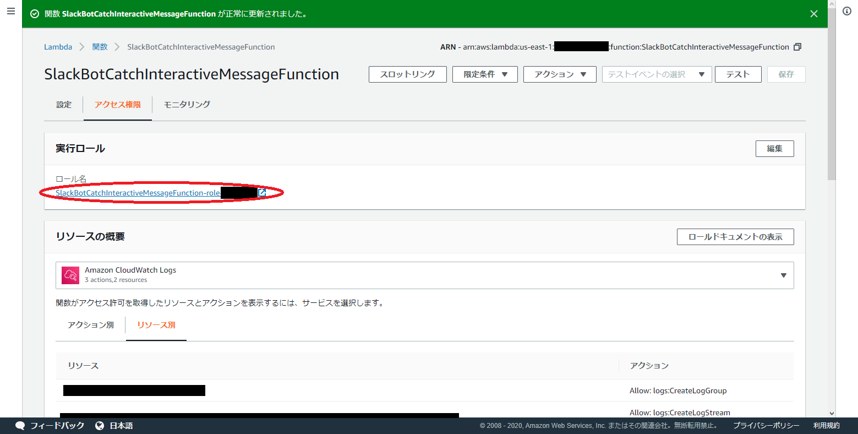The image size is (858, 434).
Task: Open the アクション dropdown
Action: click(x=560, y=74)
